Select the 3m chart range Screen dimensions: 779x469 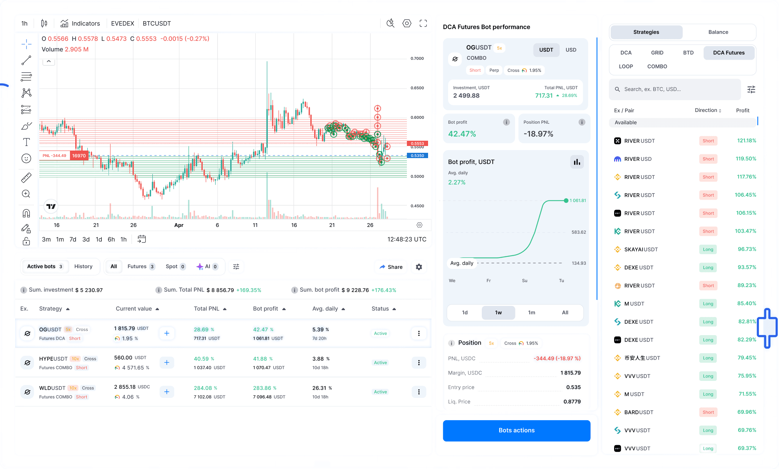pos(46,239)
